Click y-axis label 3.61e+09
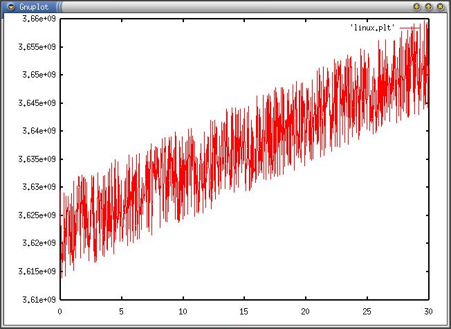The height and width of the screenshot is (329, 451). click(x=39, y=300)
